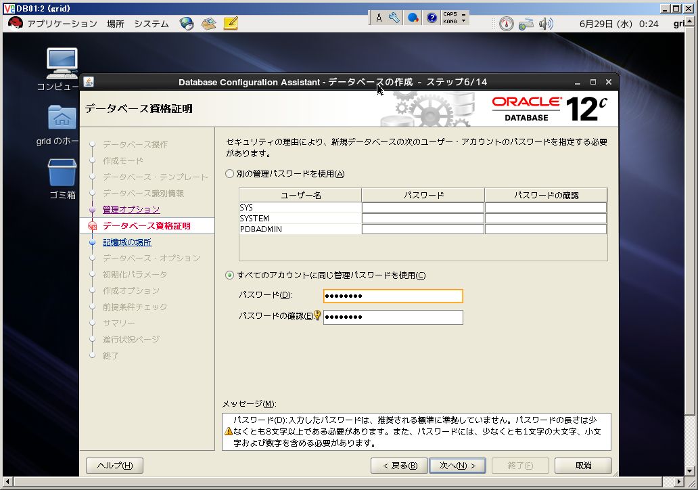
Task: Open the notes editor launcher icon
Action: point(231,23)
